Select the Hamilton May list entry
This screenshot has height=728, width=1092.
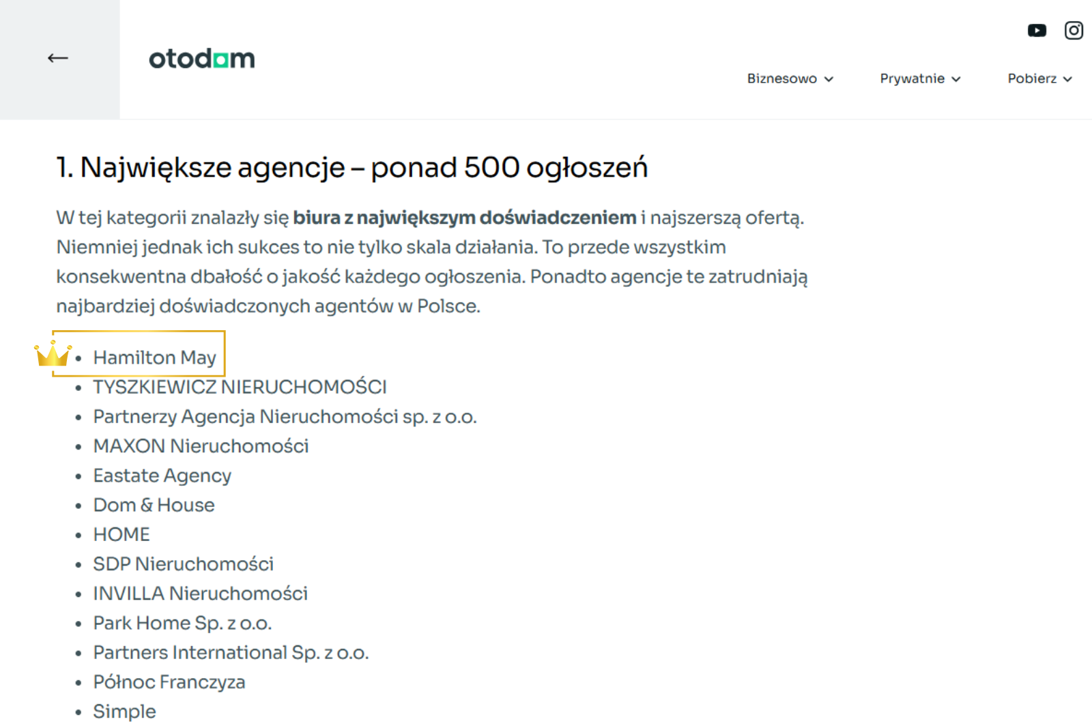coord(155,358)
